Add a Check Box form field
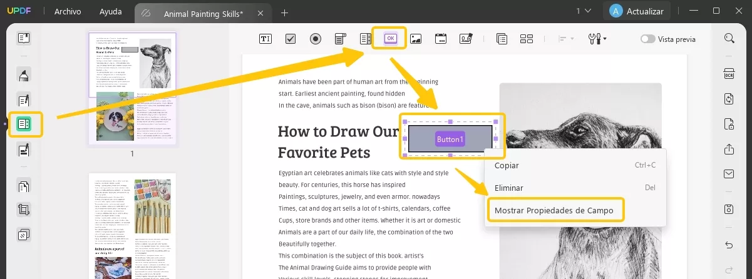This screenshot has height=279, width=752. click(291, 39)
